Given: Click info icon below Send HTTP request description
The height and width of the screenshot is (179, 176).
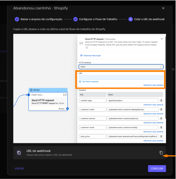Looking at the screenshot, I should pyautogui.click(x=87, y=48).
